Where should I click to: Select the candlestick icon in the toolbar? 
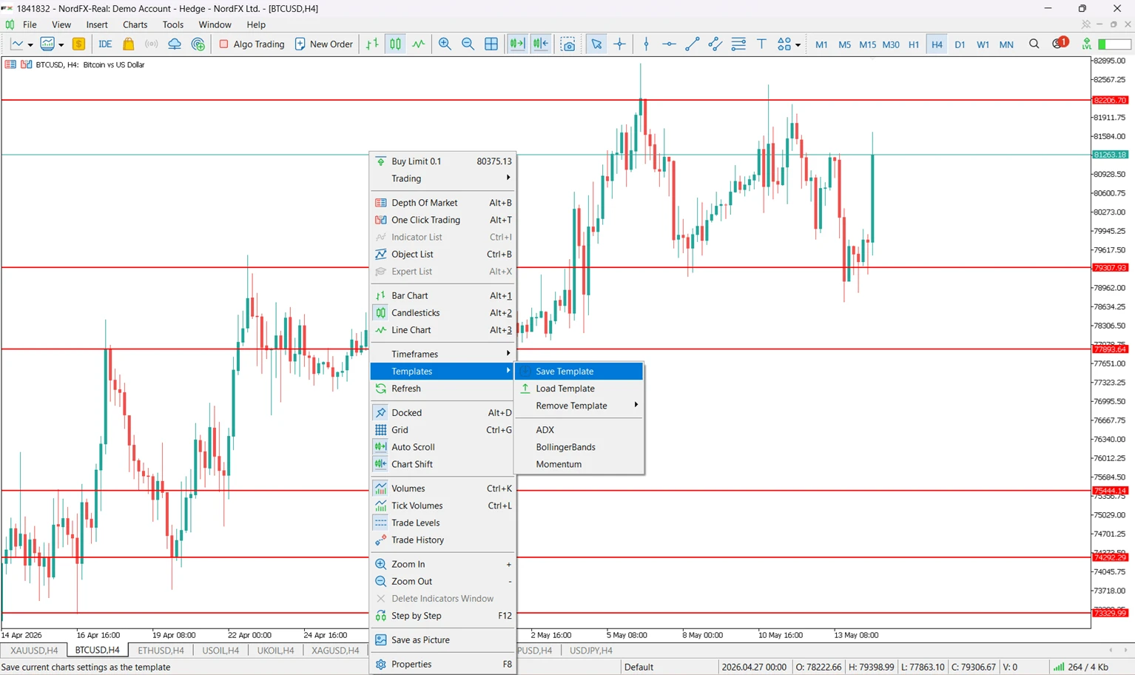tap(395, 44)
